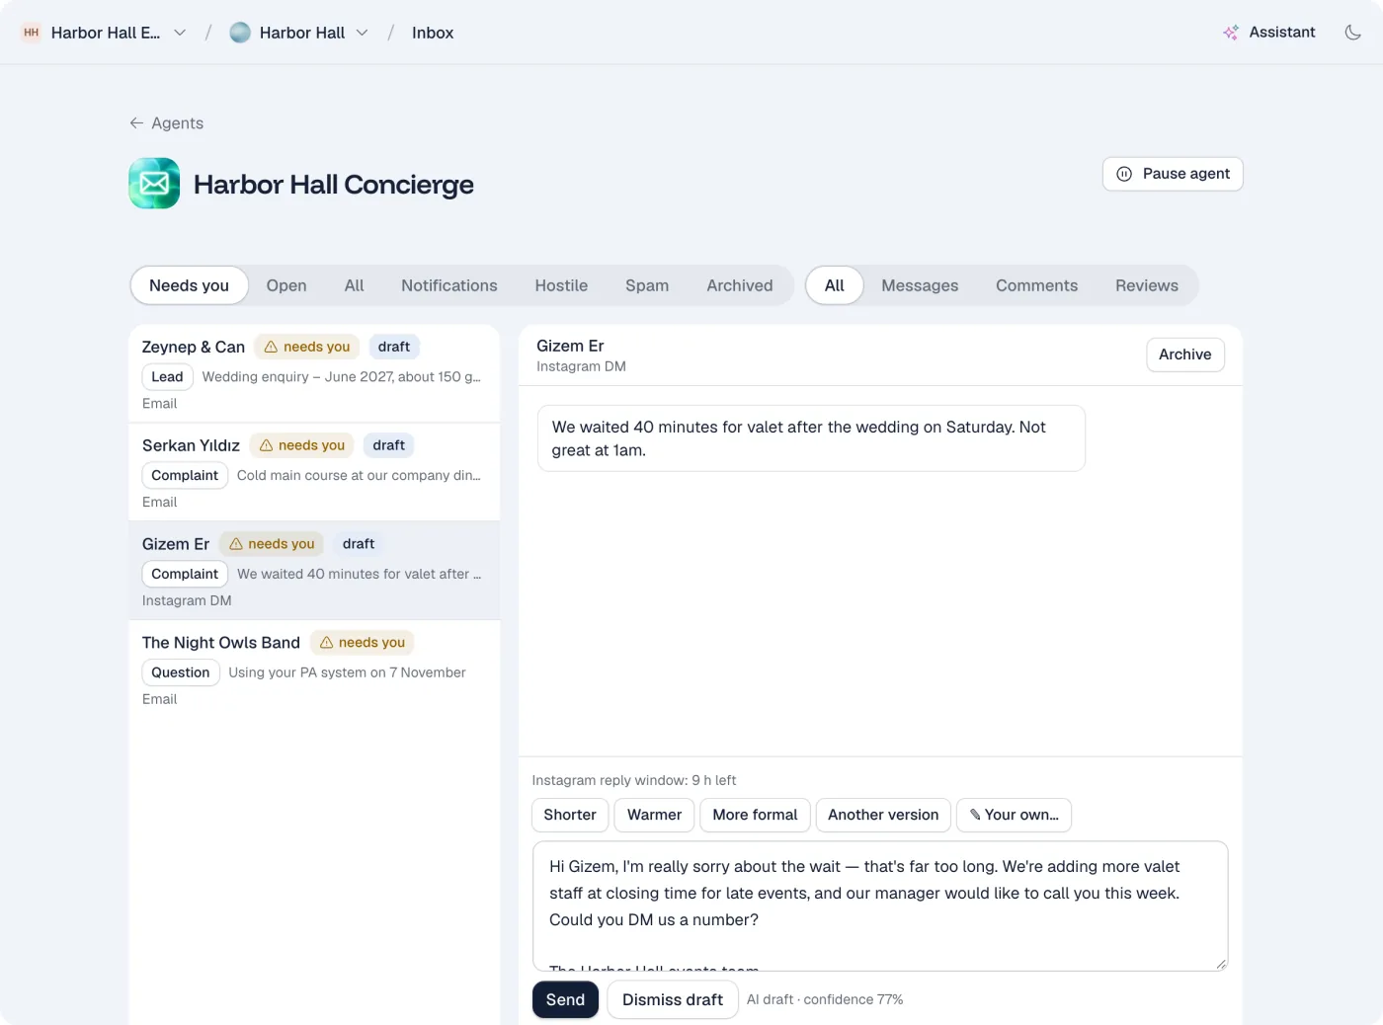This screenshot has height=1025, width=1383.
Task: Archive the Gizem Er conversation
Action: click(x=1185, y=355)
